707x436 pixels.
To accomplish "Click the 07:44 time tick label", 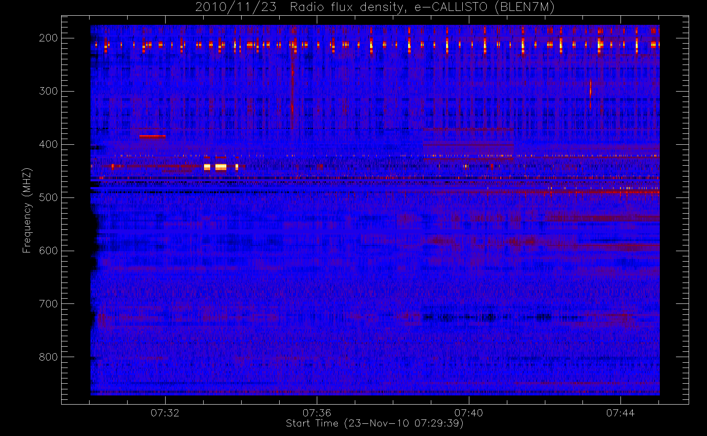I will click(x=620, y=413).
